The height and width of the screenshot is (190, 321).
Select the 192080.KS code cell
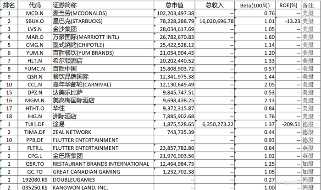pyautogui.click(x=35, y=180)
